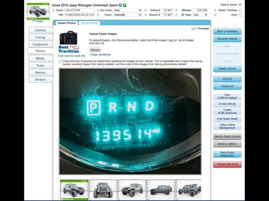Image resolution: width=269 pixels, height=201 pixels.
Task: Switch to List view
Action: tap(193, 29)
